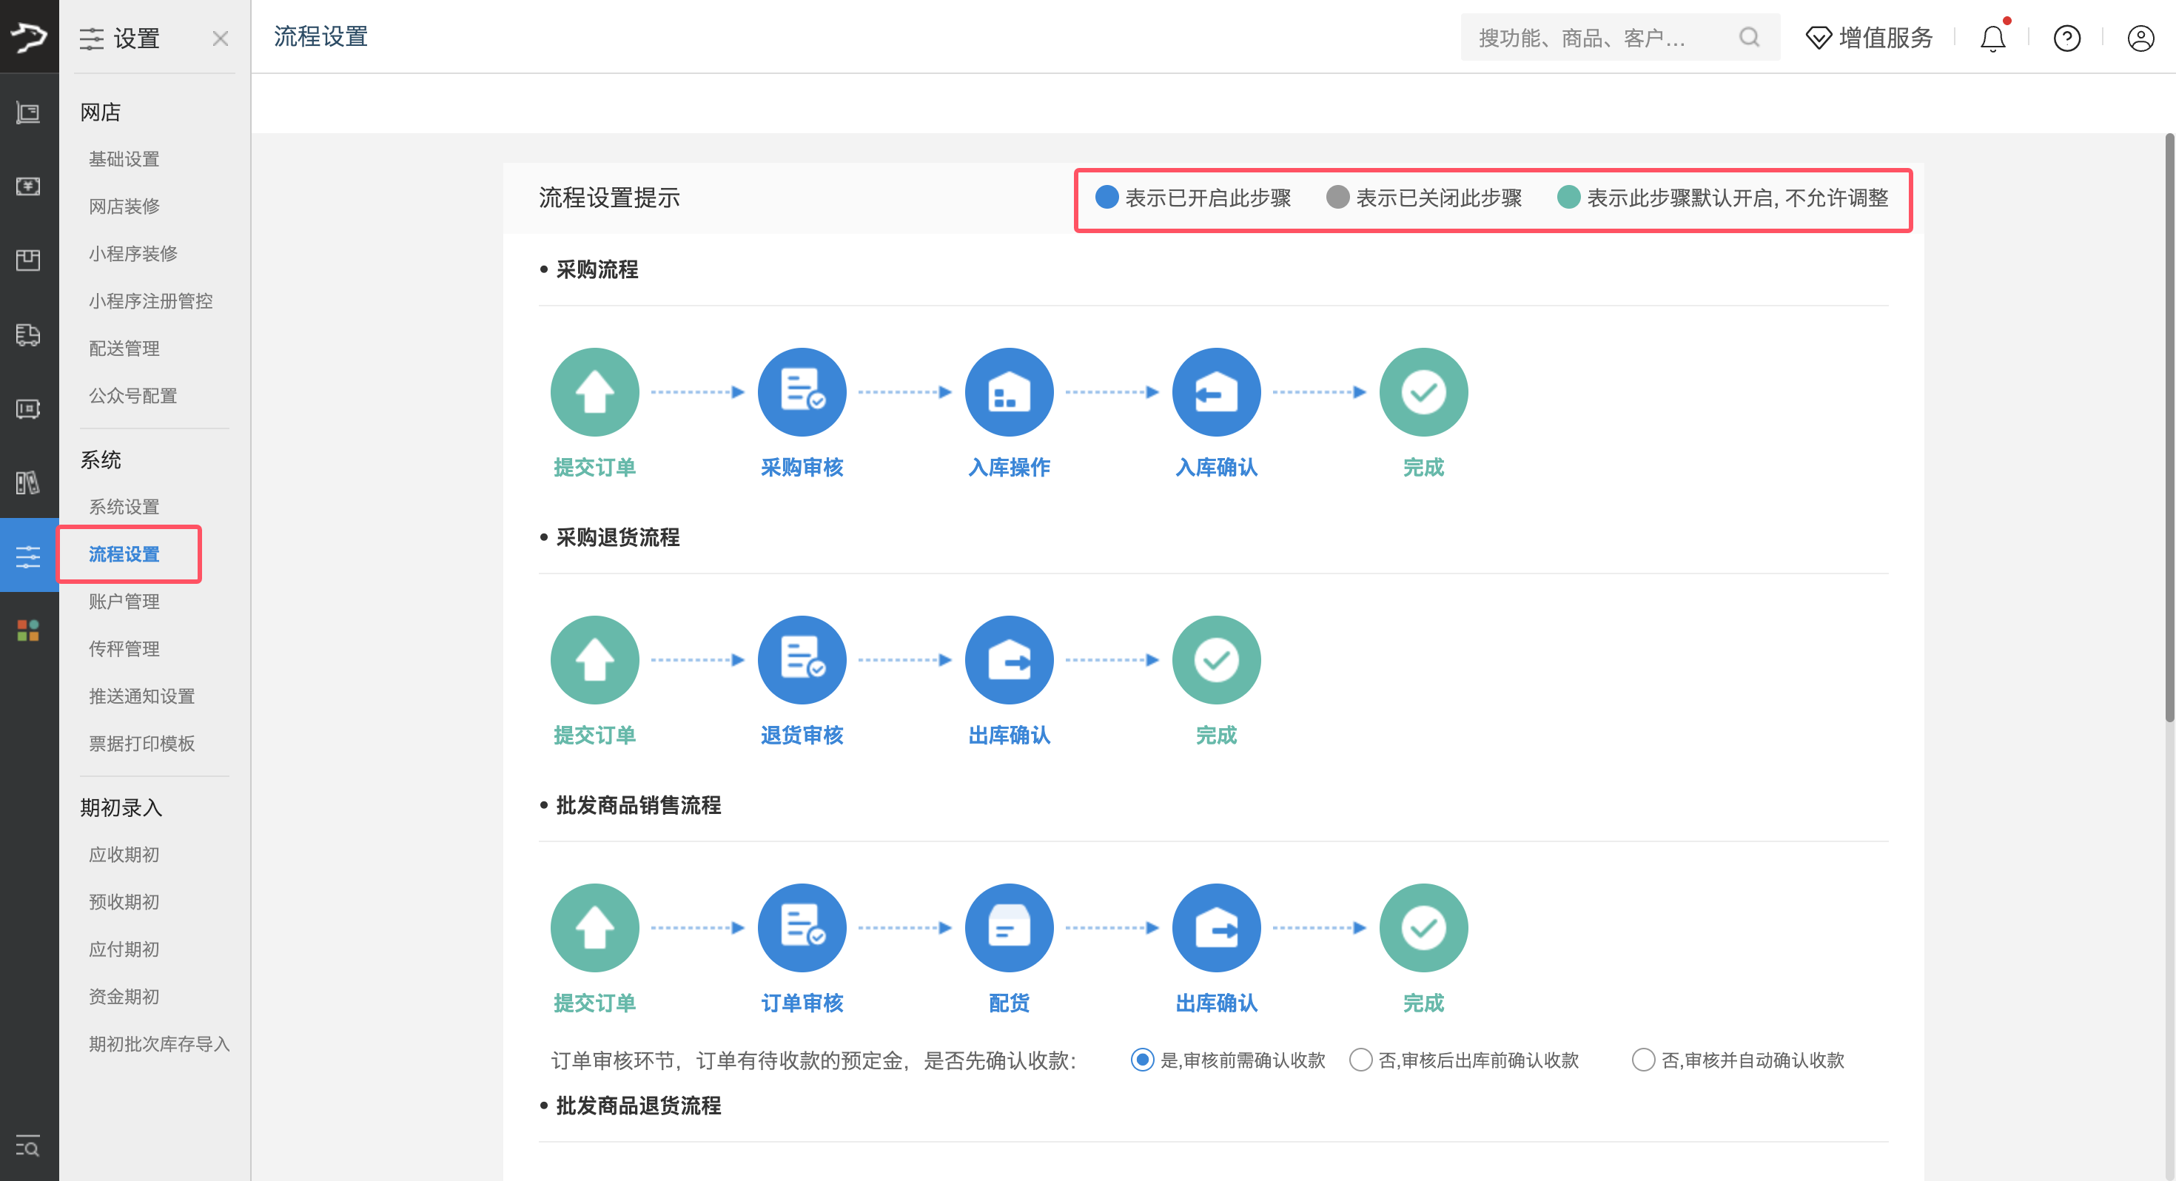Viewport: 2176px width, 1181px height.
Task: Close the 设置 side panel
Action: [x=221, y=38]
